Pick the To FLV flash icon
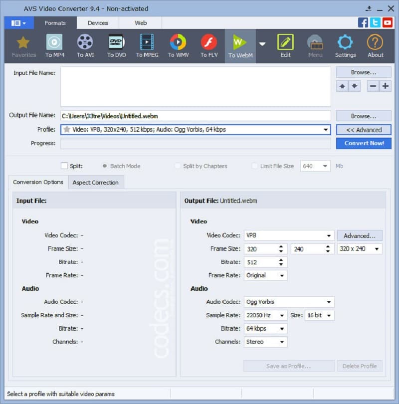The image size is (399, 404). 208,45
